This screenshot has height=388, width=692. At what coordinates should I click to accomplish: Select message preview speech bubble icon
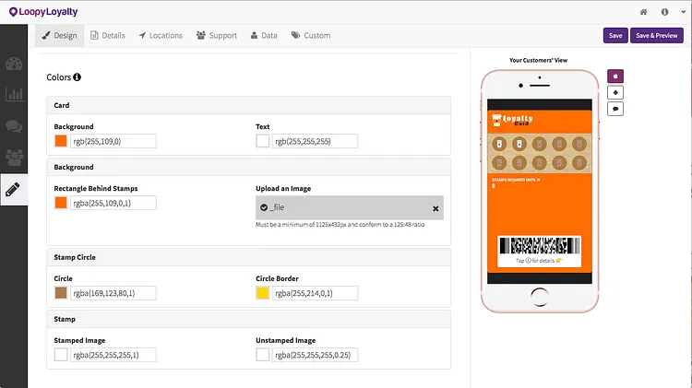(x=615, y=109)
